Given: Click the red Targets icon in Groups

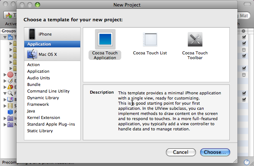Looking at the screenshot, I should (x=10, y=75).
